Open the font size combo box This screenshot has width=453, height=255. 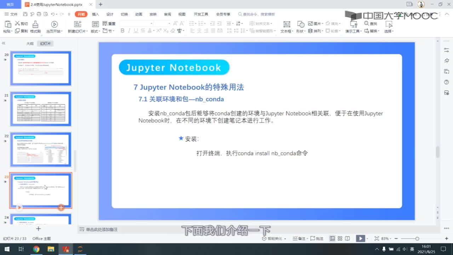[163, 23]
